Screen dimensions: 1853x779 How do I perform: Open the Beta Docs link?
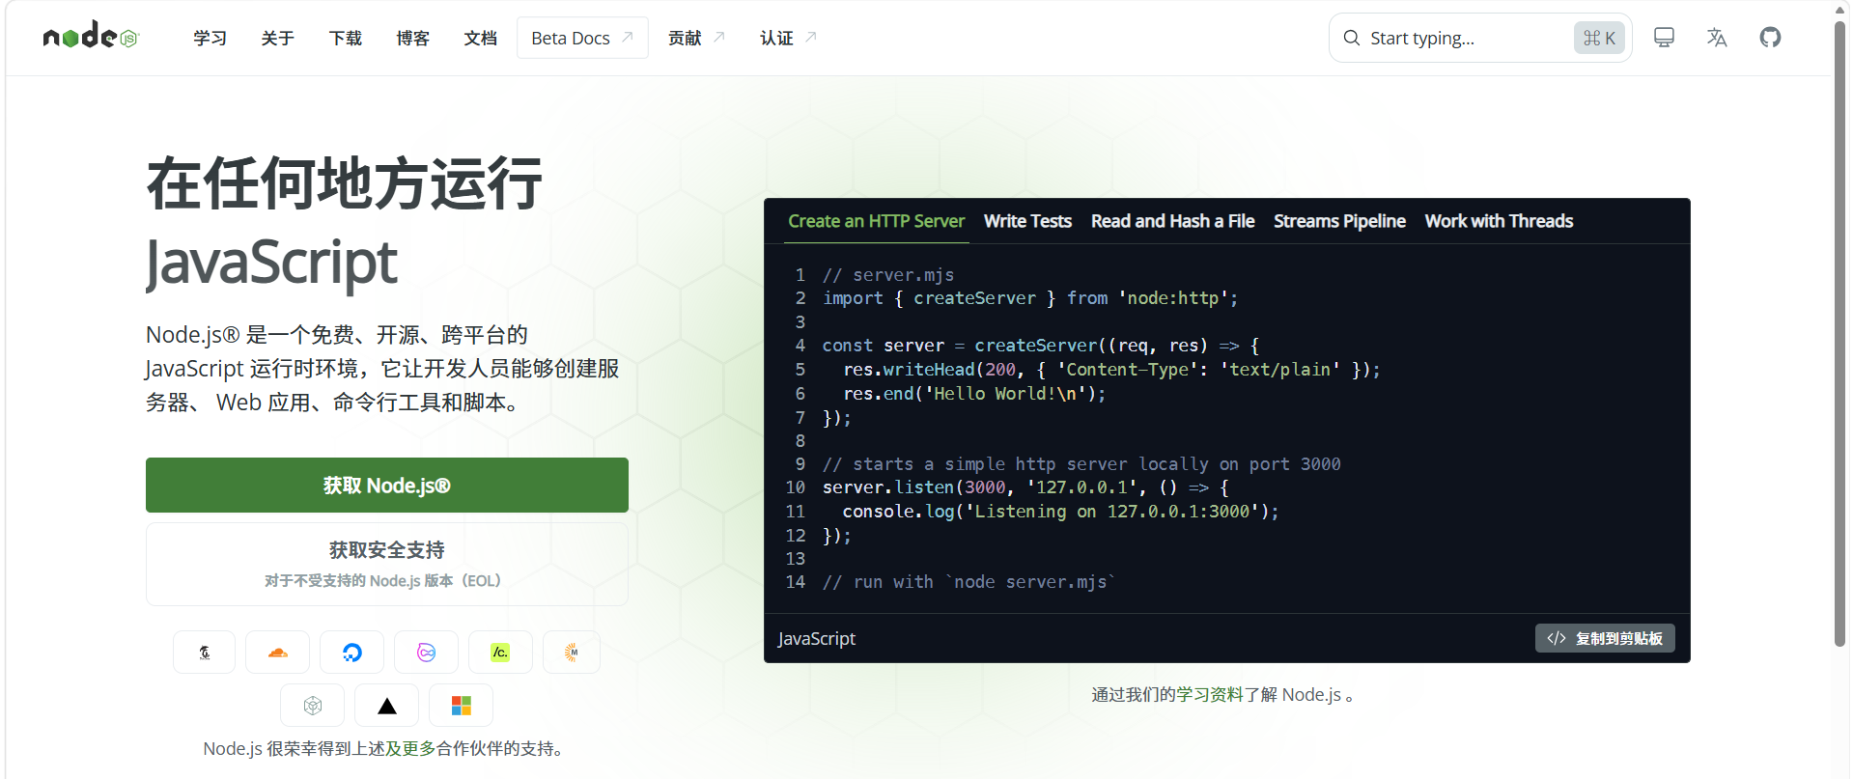point(582,38)
